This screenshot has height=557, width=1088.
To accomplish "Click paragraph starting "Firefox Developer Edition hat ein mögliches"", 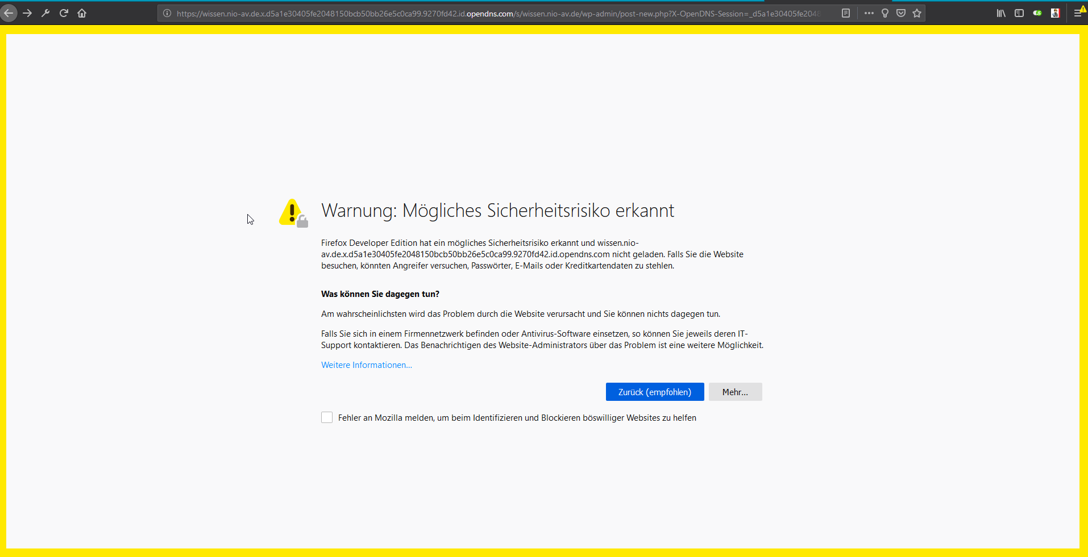I will (x=532, y=254).
